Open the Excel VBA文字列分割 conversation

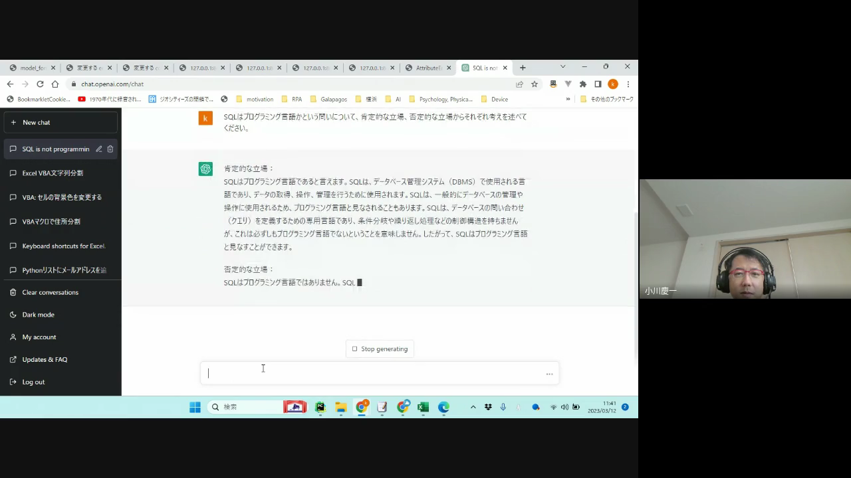click(53, 173)
